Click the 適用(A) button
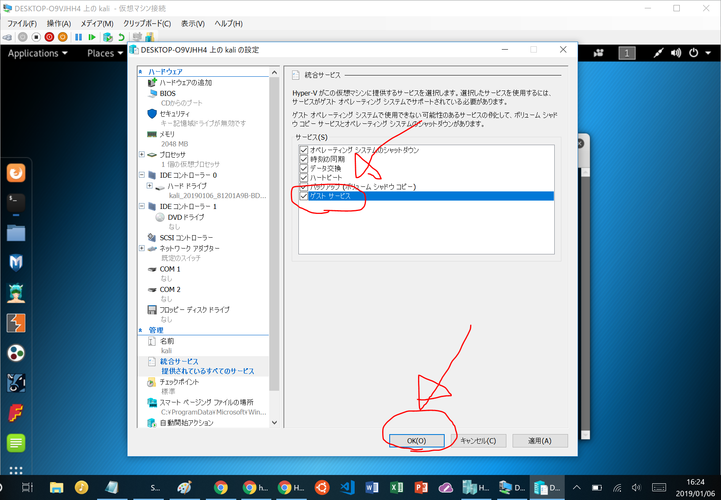 click(x=540, y=441)
